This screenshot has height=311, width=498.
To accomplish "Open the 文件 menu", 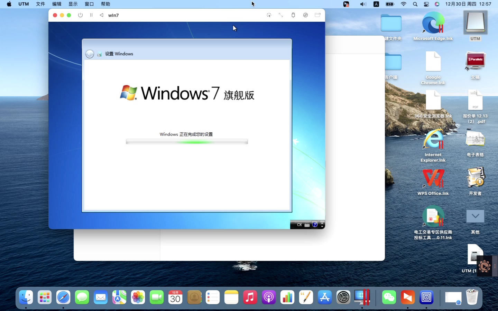I will (x=40, y=4).
